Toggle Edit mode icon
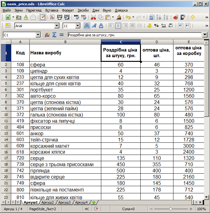The height and width of the screenshot is (213, 210). (x=43, y=17)
